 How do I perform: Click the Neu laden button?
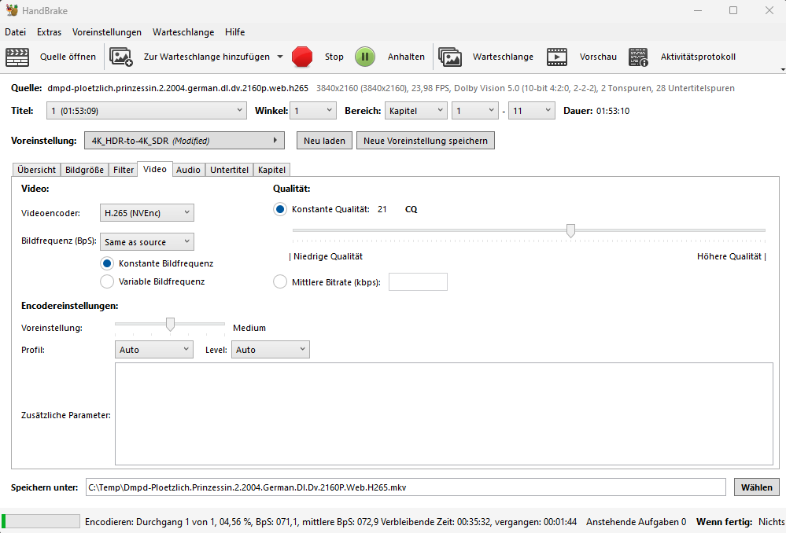pyautogui.click(x=324, y=141)
